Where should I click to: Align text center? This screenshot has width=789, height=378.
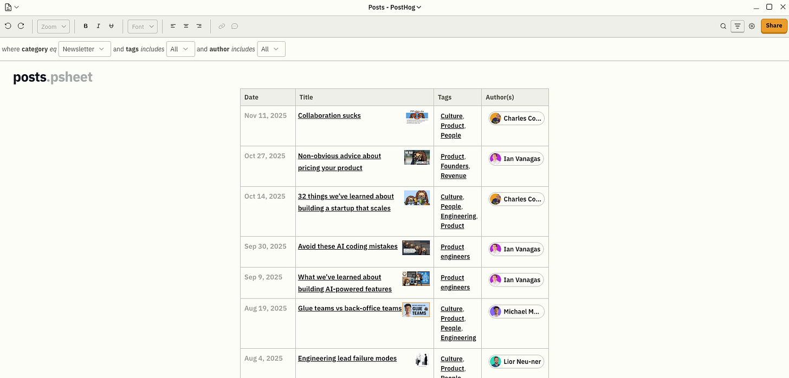point(186,26)
